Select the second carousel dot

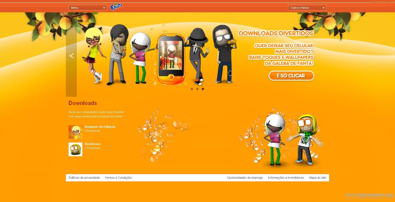click(x=197, y=89)
